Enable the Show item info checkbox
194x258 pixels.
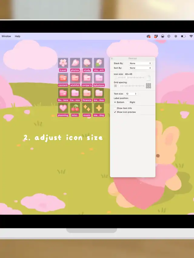pos(115,108)
